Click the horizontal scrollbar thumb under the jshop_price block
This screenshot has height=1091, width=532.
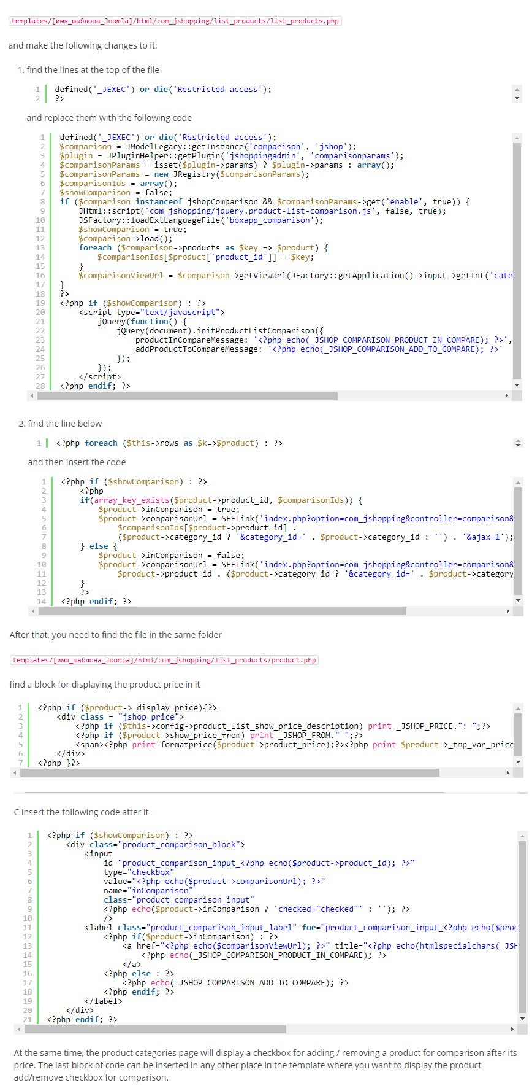point(230,773)
